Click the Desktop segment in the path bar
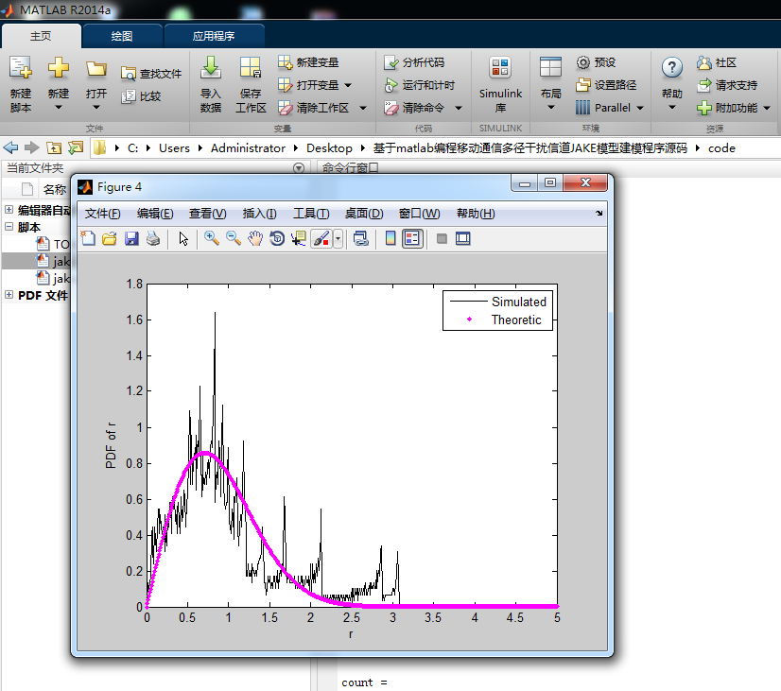 point(329,147)
